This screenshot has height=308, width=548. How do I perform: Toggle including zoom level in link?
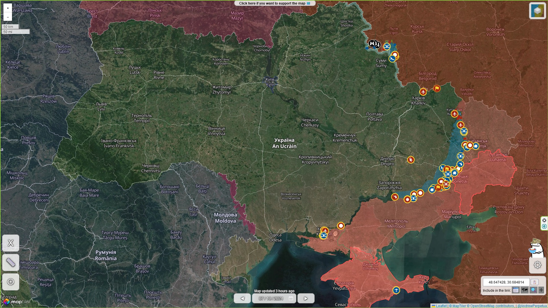click(x=533, y=290)
